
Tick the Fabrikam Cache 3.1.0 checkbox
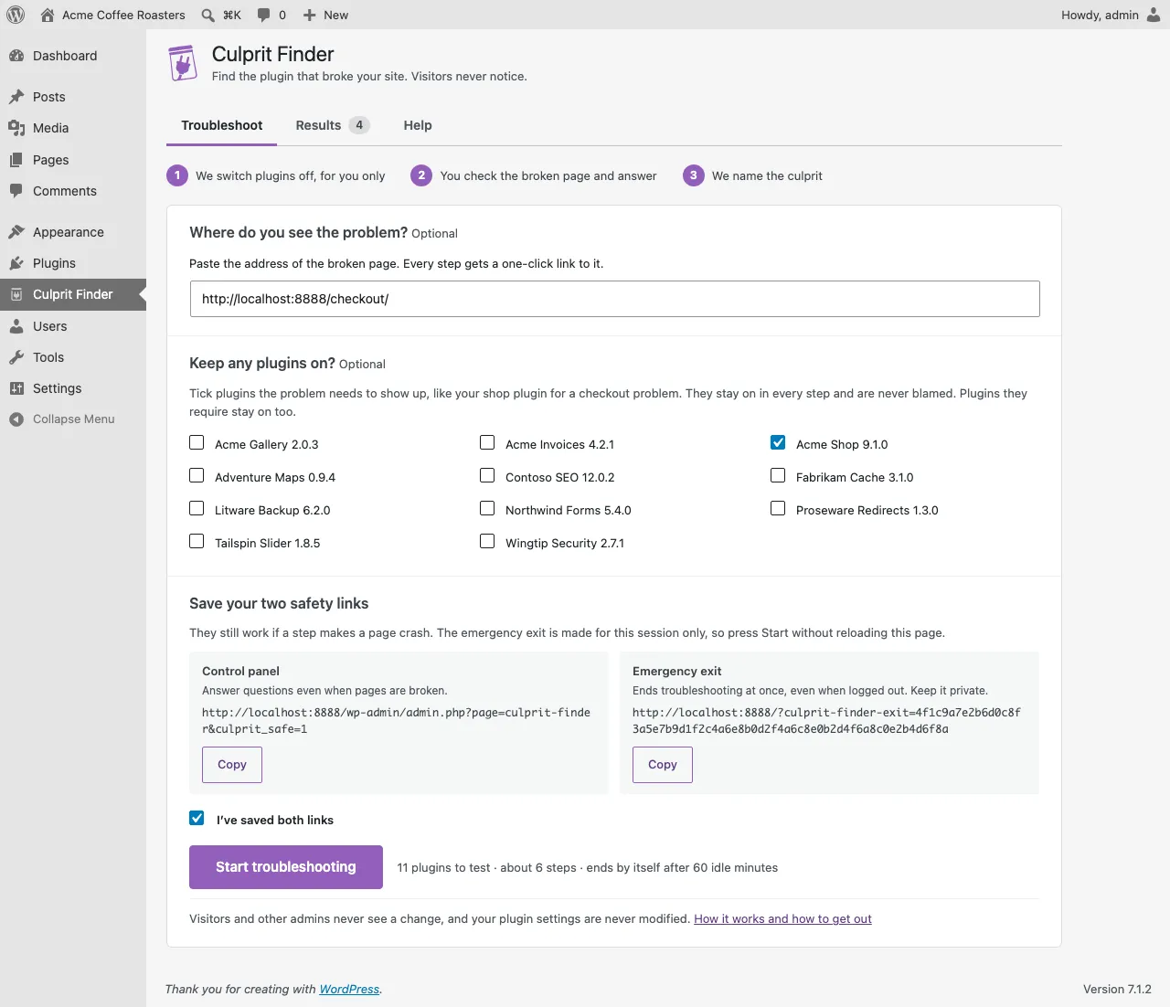click(x=778, y=476)
